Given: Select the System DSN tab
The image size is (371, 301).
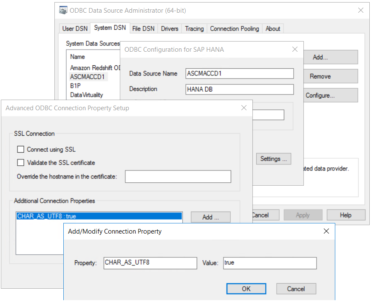Looking at the screenshot, I should [110, 28].
